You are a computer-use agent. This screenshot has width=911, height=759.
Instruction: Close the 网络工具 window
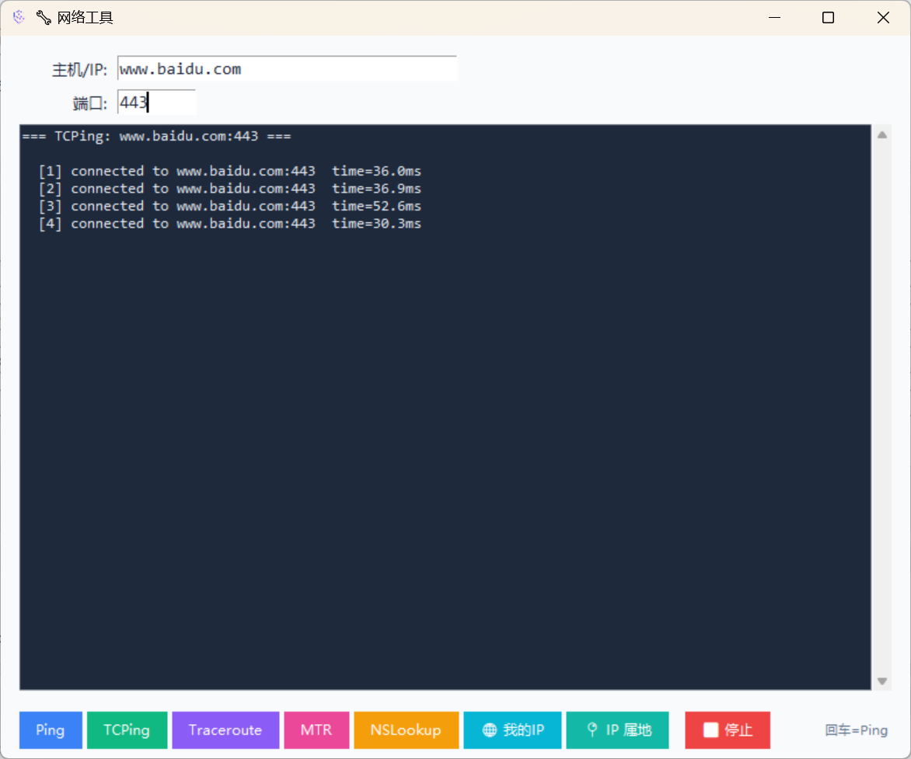tap(883, 17)
